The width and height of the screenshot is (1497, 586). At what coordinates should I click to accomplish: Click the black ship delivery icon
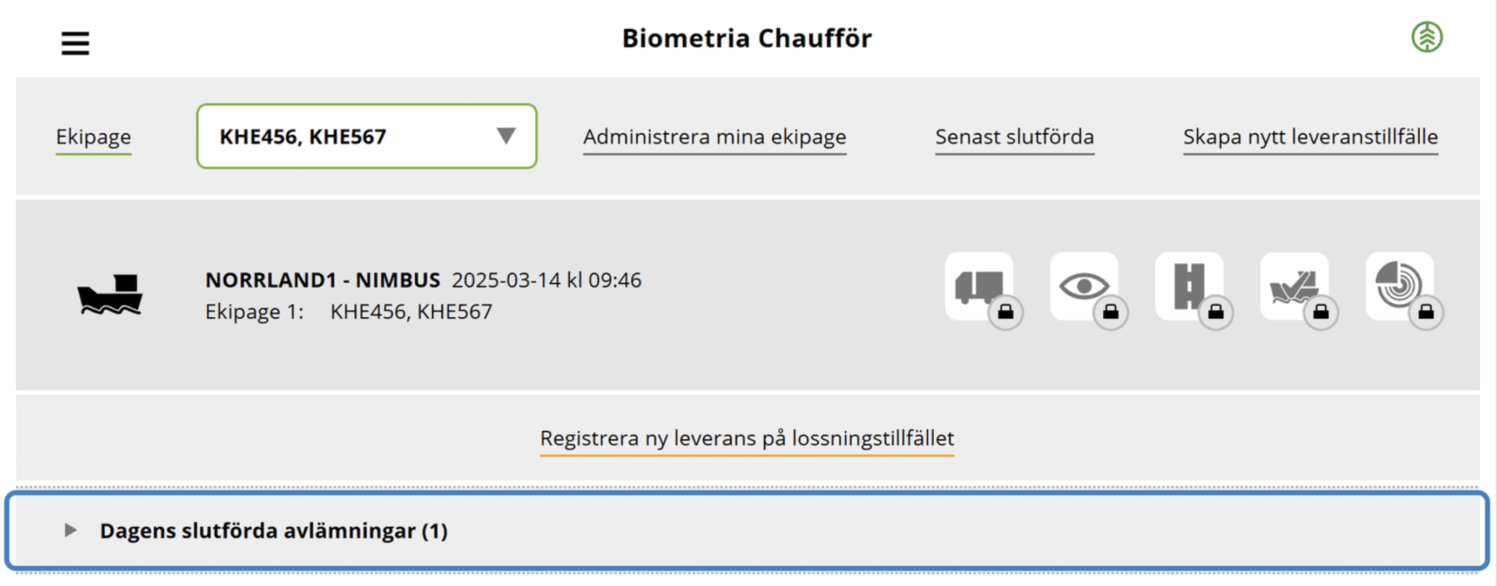[x=110, y=295]
